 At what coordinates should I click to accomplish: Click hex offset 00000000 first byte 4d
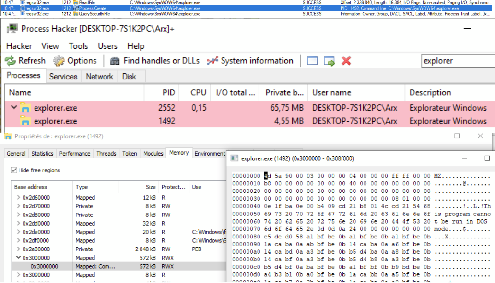(267, 176)
